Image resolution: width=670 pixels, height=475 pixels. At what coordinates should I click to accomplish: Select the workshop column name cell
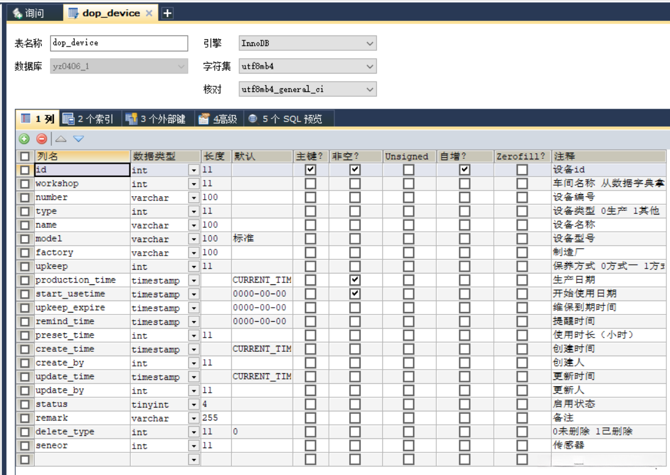point(82,183)
